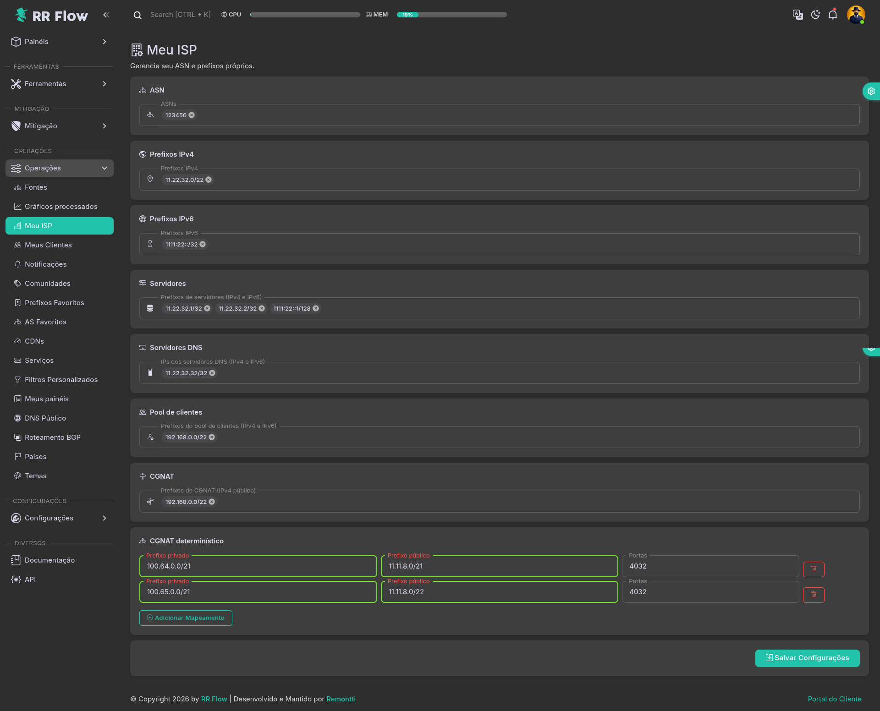Delete second CGNAT mapping row

click(x=814, y=595)
